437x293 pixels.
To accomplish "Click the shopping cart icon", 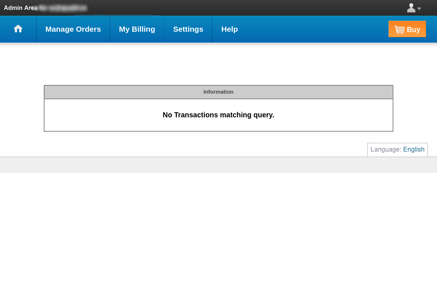I will click(399, 30).
